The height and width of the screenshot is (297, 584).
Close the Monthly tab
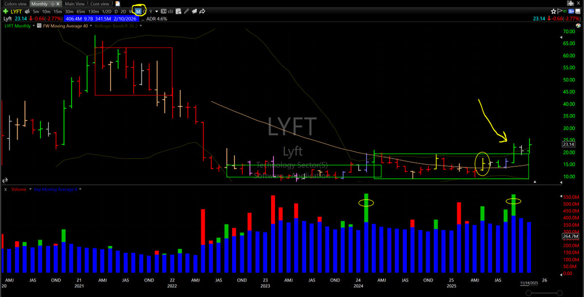point(57,4)
